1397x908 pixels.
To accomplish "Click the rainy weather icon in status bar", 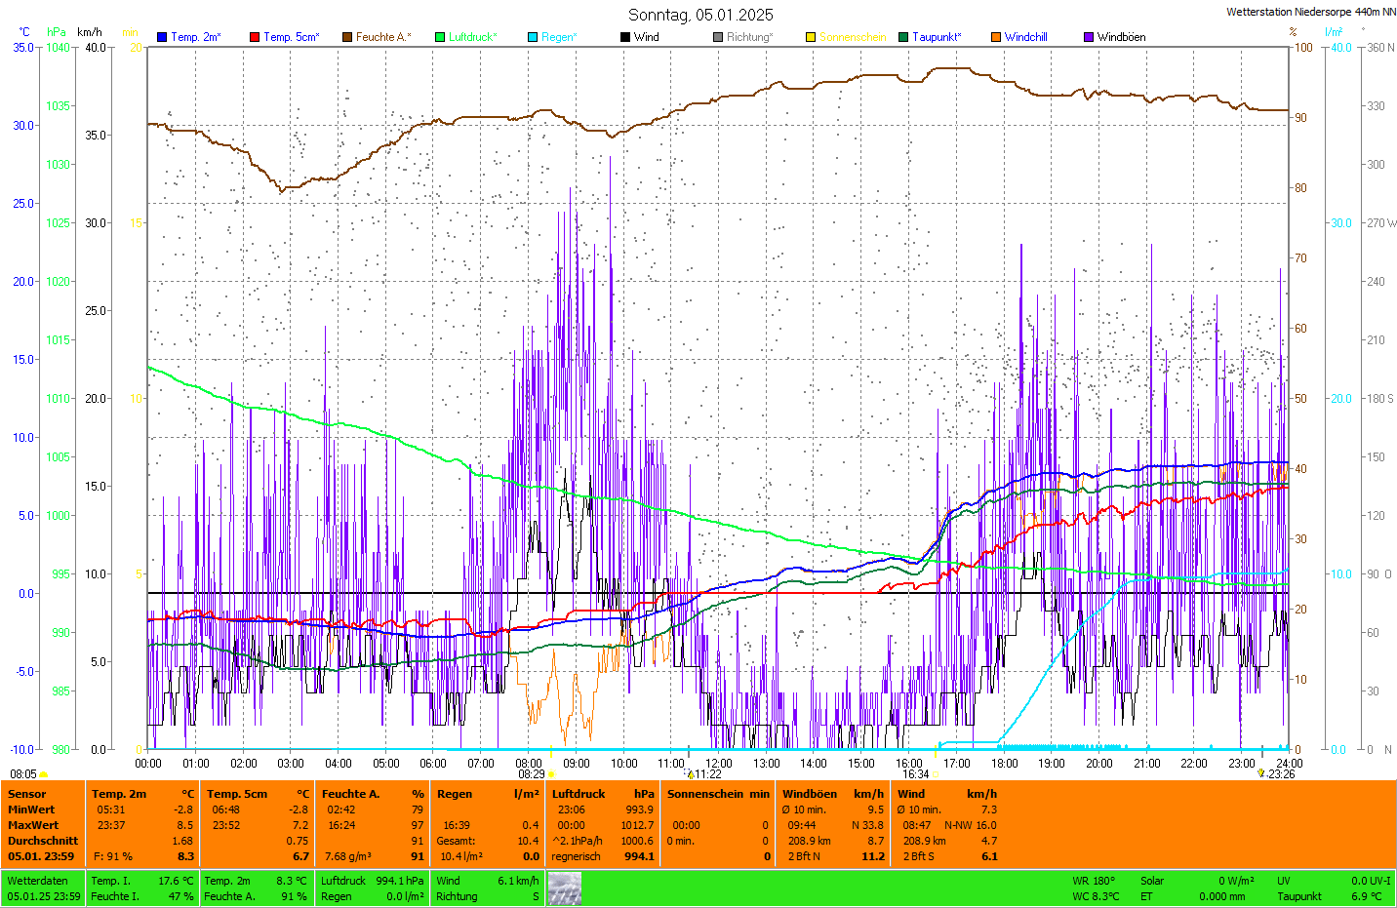I will tap(565, 888).
